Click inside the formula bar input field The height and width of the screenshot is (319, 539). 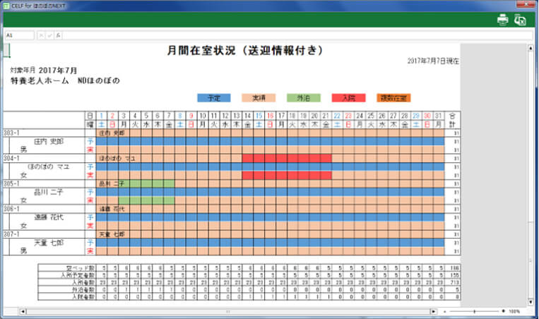[x=283, y=35]
